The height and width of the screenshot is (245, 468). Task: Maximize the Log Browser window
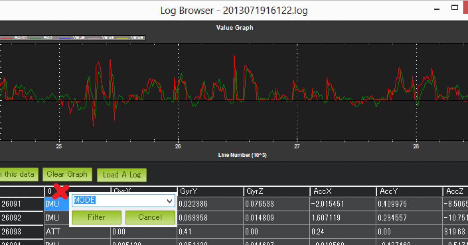454,7
